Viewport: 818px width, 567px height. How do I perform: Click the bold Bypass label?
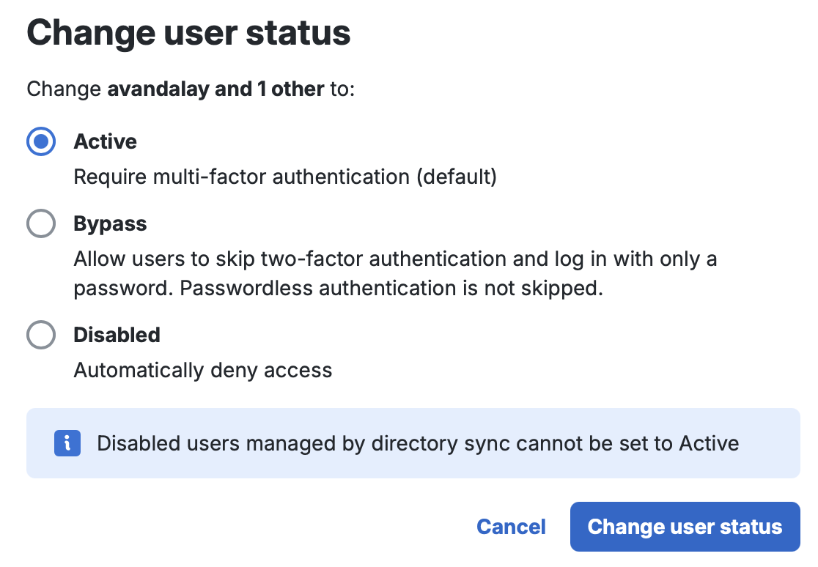click(110, 223)
